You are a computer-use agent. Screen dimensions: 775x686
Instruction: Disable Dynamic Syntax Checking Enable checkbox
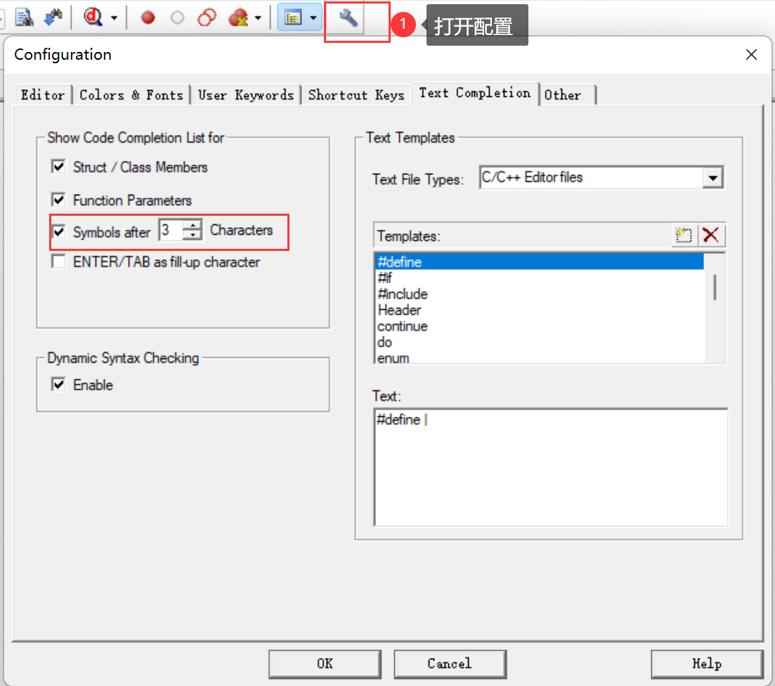point(58,385)
